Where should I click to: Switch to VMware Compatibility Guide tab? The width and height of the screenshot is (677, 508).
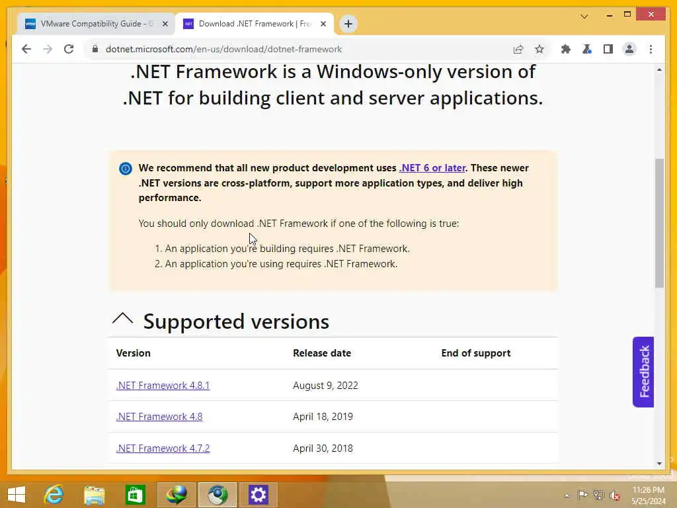click(x=96, y=24)
